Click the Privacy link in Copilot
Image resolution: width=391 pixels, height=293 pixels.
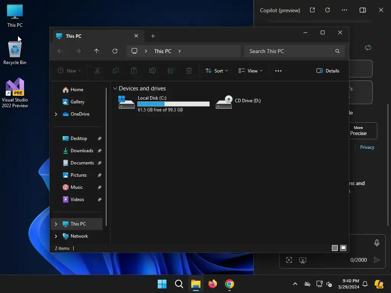click(367, 147)
